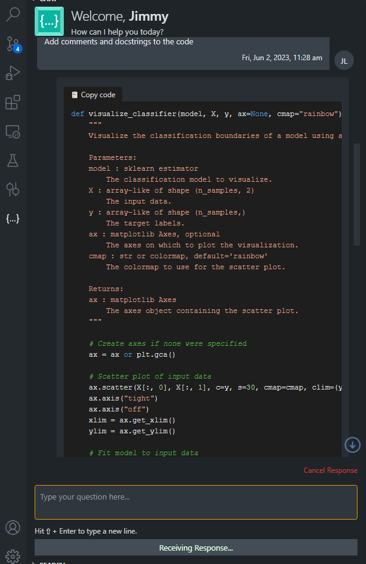Click the 'Welcome, Jimmy' heading
Screen dimensions: 366x564
point(120,16)
